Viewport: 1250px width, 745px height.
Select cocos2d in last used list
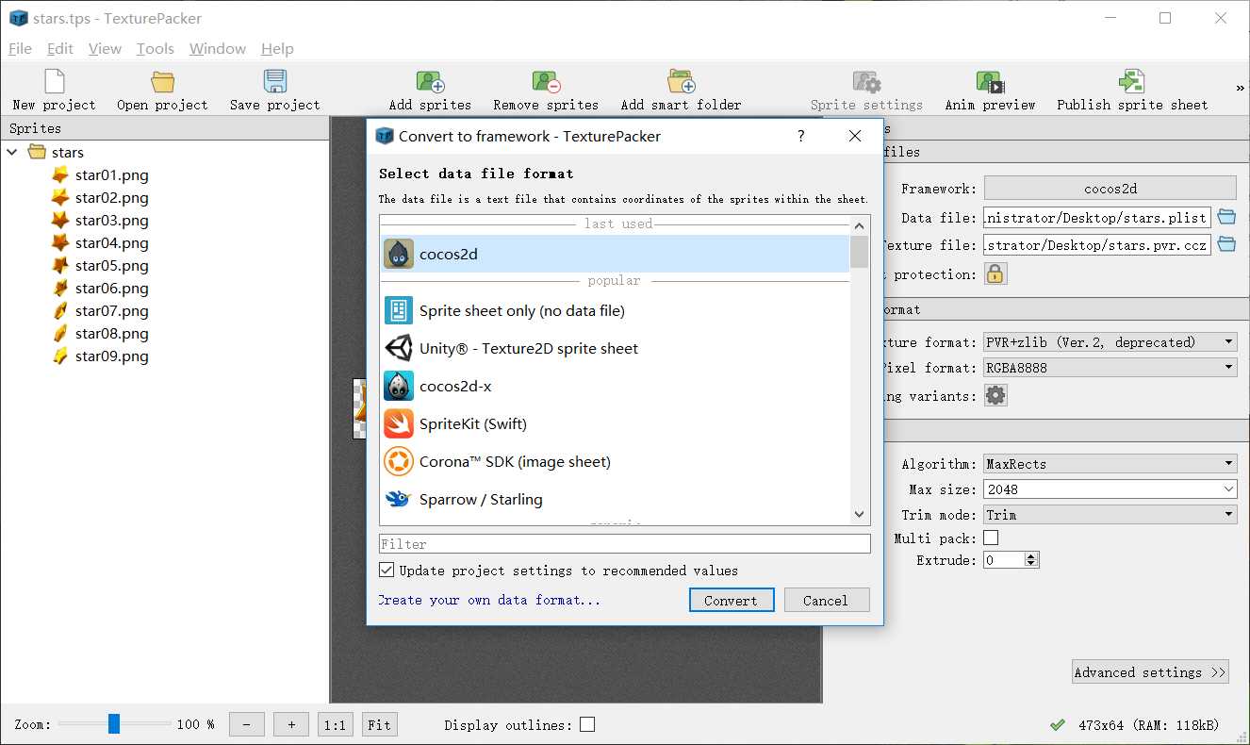click(x=615, y=254)
